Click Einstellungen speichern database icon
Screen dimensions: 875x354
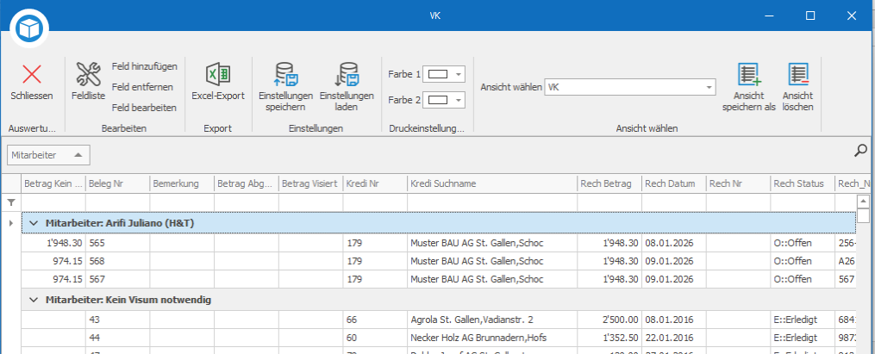point(285,73)
